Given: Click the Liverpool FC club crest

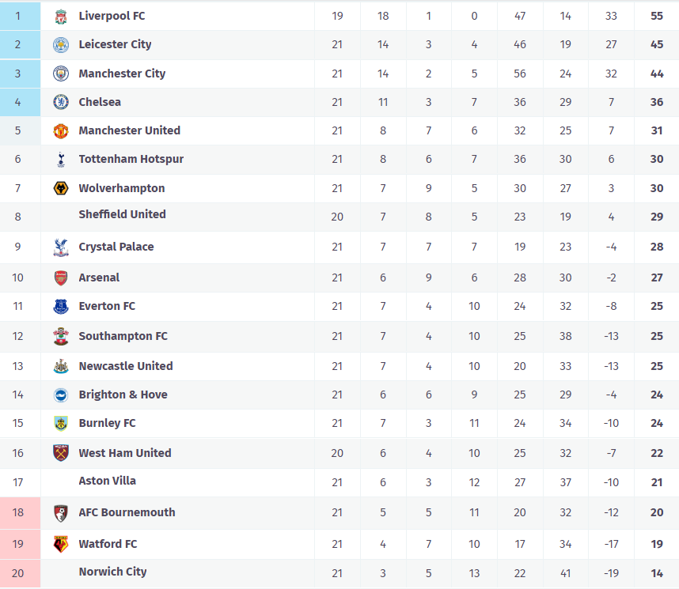Looking at the screenshot, I should (x=61, y=16).
